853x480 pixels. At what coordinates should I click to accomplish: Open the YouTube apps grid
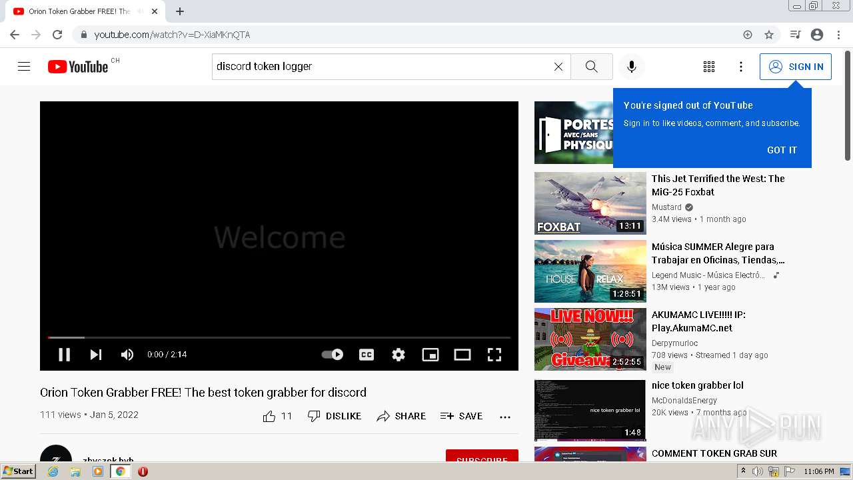pos(709,67)
